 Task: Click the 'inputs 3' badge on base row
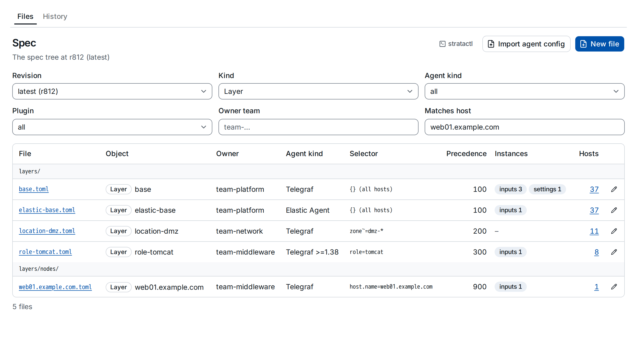[x=510, y=189]
